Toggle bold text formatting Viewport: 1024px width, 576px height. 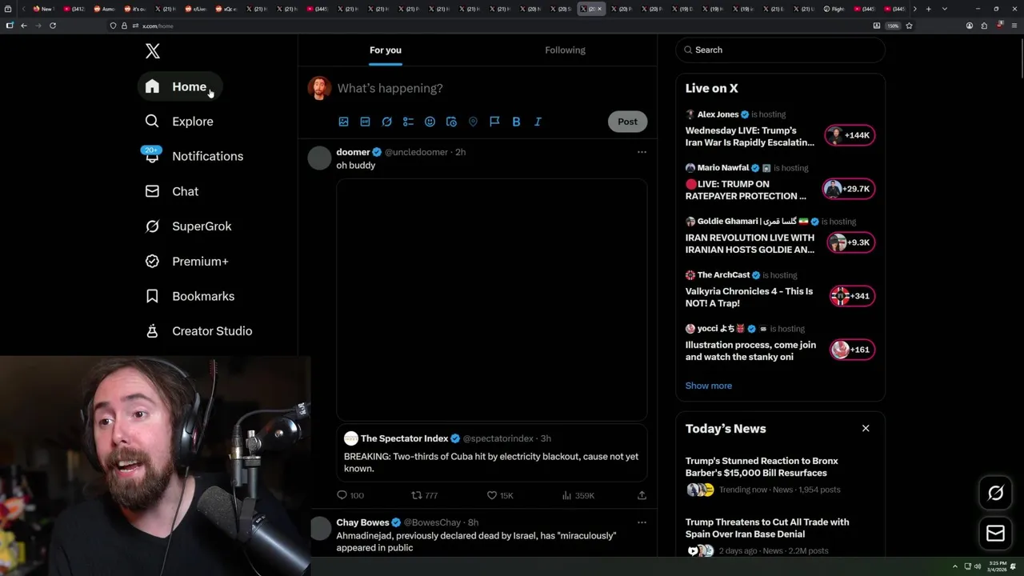pyautogui.click(x=516, y=122)
